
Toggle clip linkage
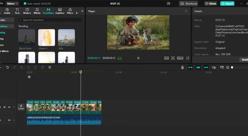(x=206, y=67)
